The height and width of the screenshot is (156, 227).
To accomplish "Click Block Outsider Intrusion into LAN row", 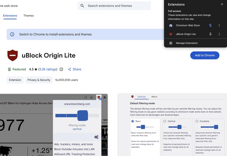I will [74, 149].
